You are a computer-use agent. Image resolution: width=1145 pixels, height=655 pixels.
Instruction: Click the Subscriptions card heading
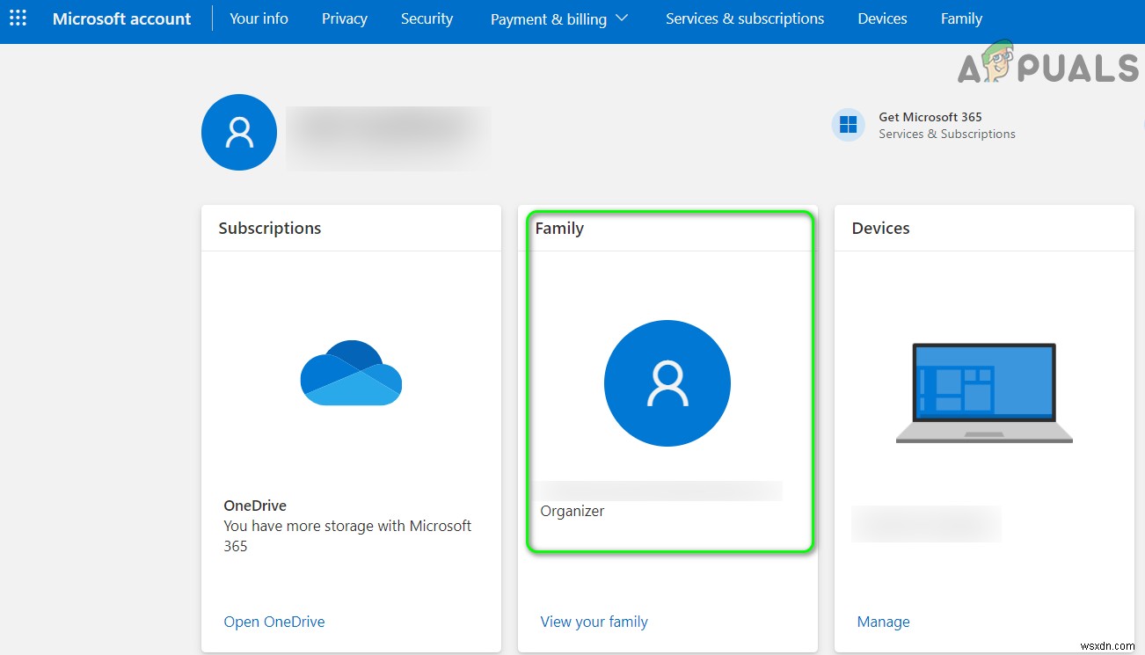[270, 228]
